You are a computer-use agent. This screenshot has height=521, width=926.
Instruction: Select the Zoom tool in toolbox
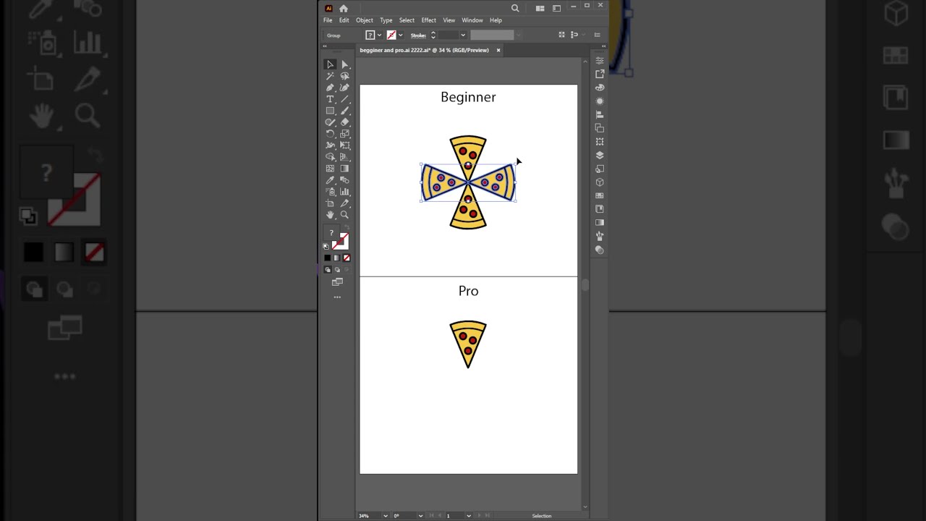pos(344,215)
